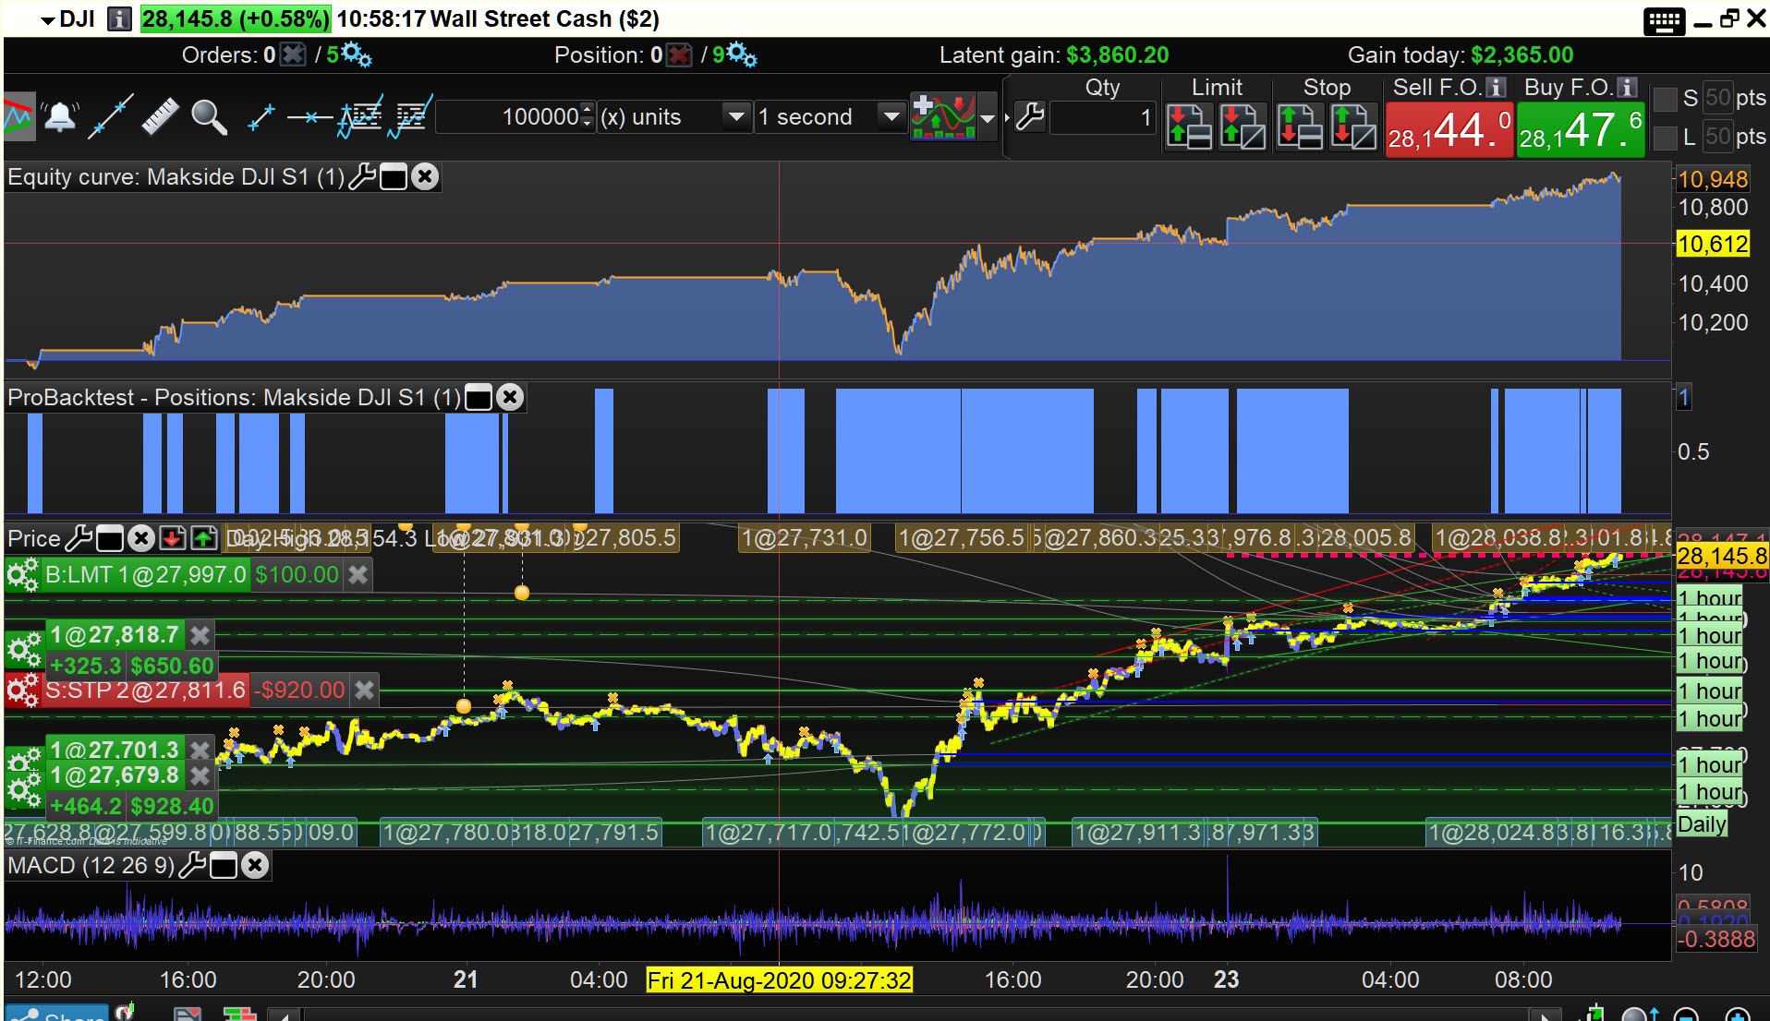Select the B:LMT 1@27,997.0 order label
Screen dimensions: 1770x1021
[x=146, y=575]
